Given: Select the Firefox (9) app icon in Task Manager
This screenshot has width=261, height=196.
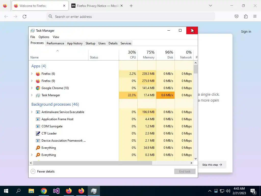Looking at the screenshot, I should (38, 81).
